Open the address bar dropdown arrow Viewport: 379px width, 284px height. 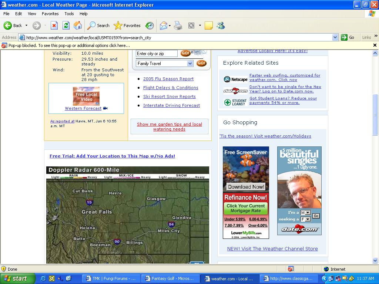[x=335, y=37]
